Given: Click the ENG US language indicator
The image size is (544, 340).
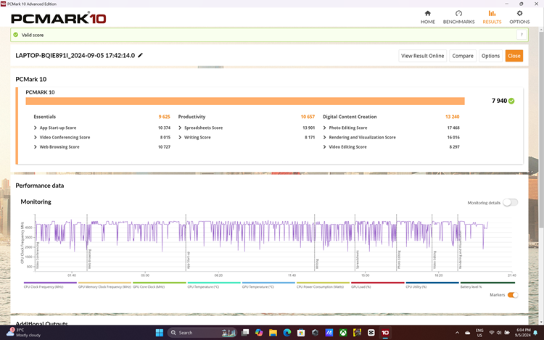Looking at the screenshot, I should (x=479, y=333).
